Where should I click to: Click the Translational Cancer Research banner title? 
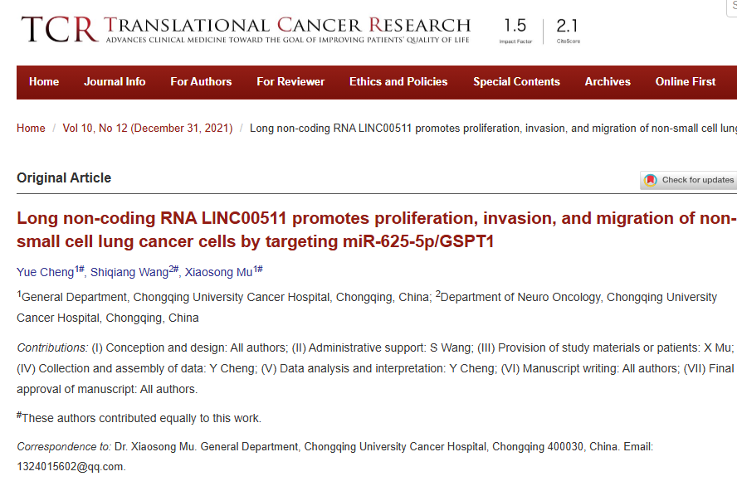tap(287, 25)
